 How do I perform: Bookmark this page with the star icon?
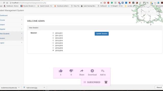click(x=101, y=3)
